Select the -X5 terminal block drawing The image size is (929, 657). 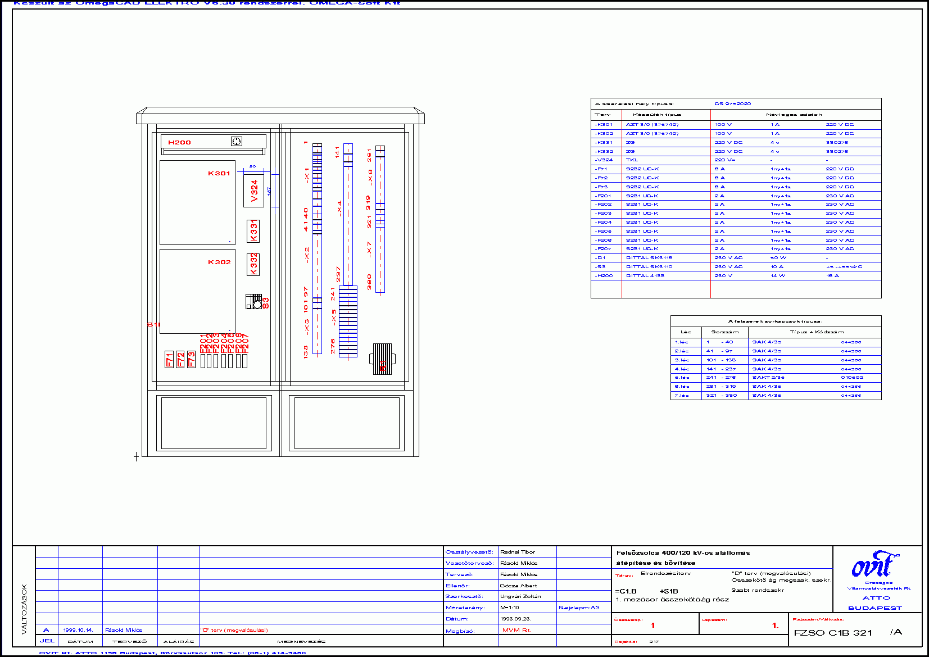(x=348, y=321)
